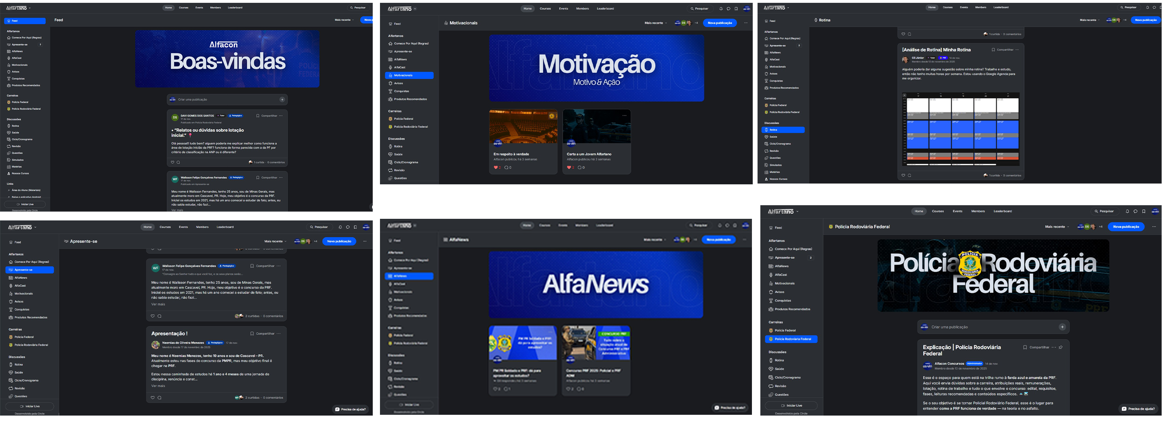Click 'Nova publicação' in the Apresente-se panel
The height and width of the screenshot is (422, 1162).
[x=339, y=241]
